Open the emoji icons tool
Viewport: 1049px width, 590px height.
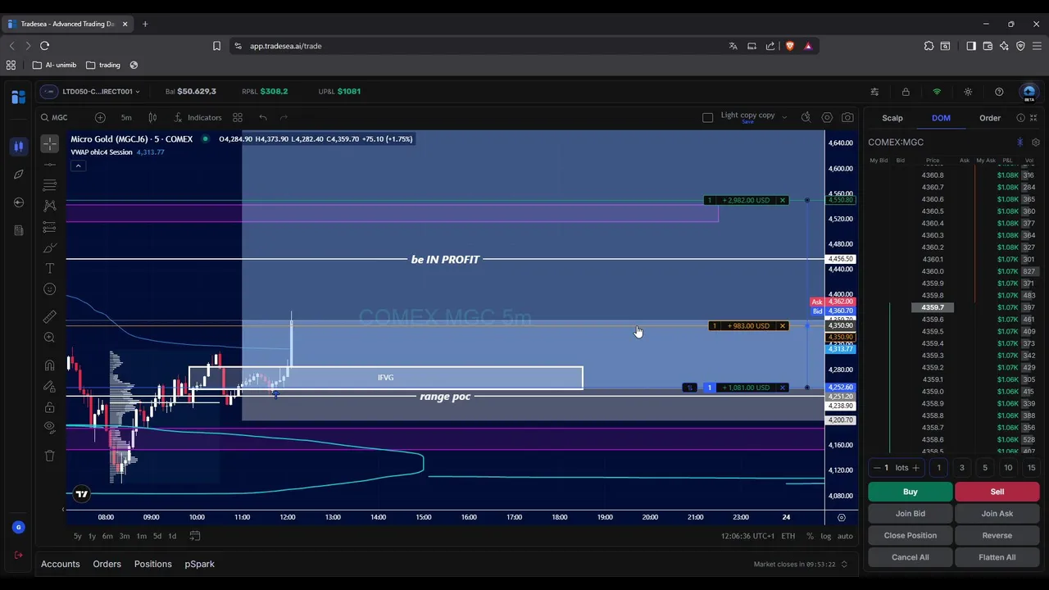(50, 289)
